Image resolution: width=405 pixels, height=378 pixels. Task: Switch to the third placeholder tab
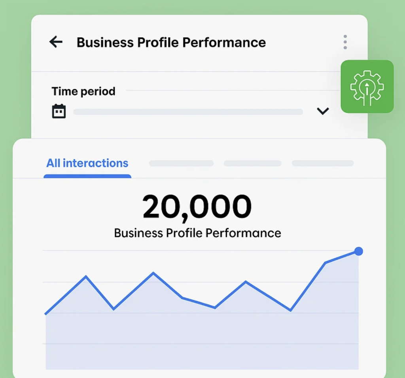coord(253,163)
